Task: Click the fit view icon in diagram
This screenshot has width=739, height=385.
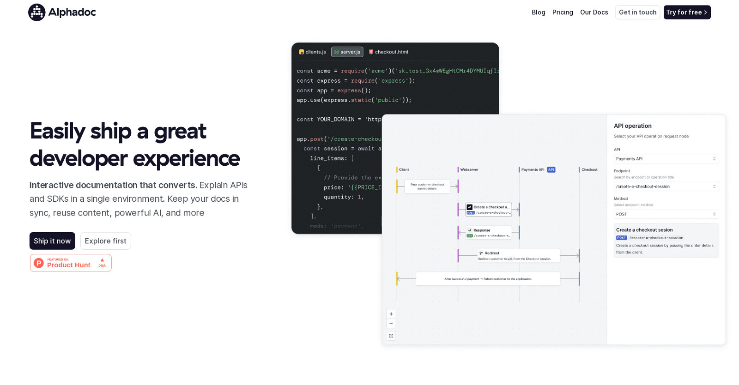Action: (391, 336)
